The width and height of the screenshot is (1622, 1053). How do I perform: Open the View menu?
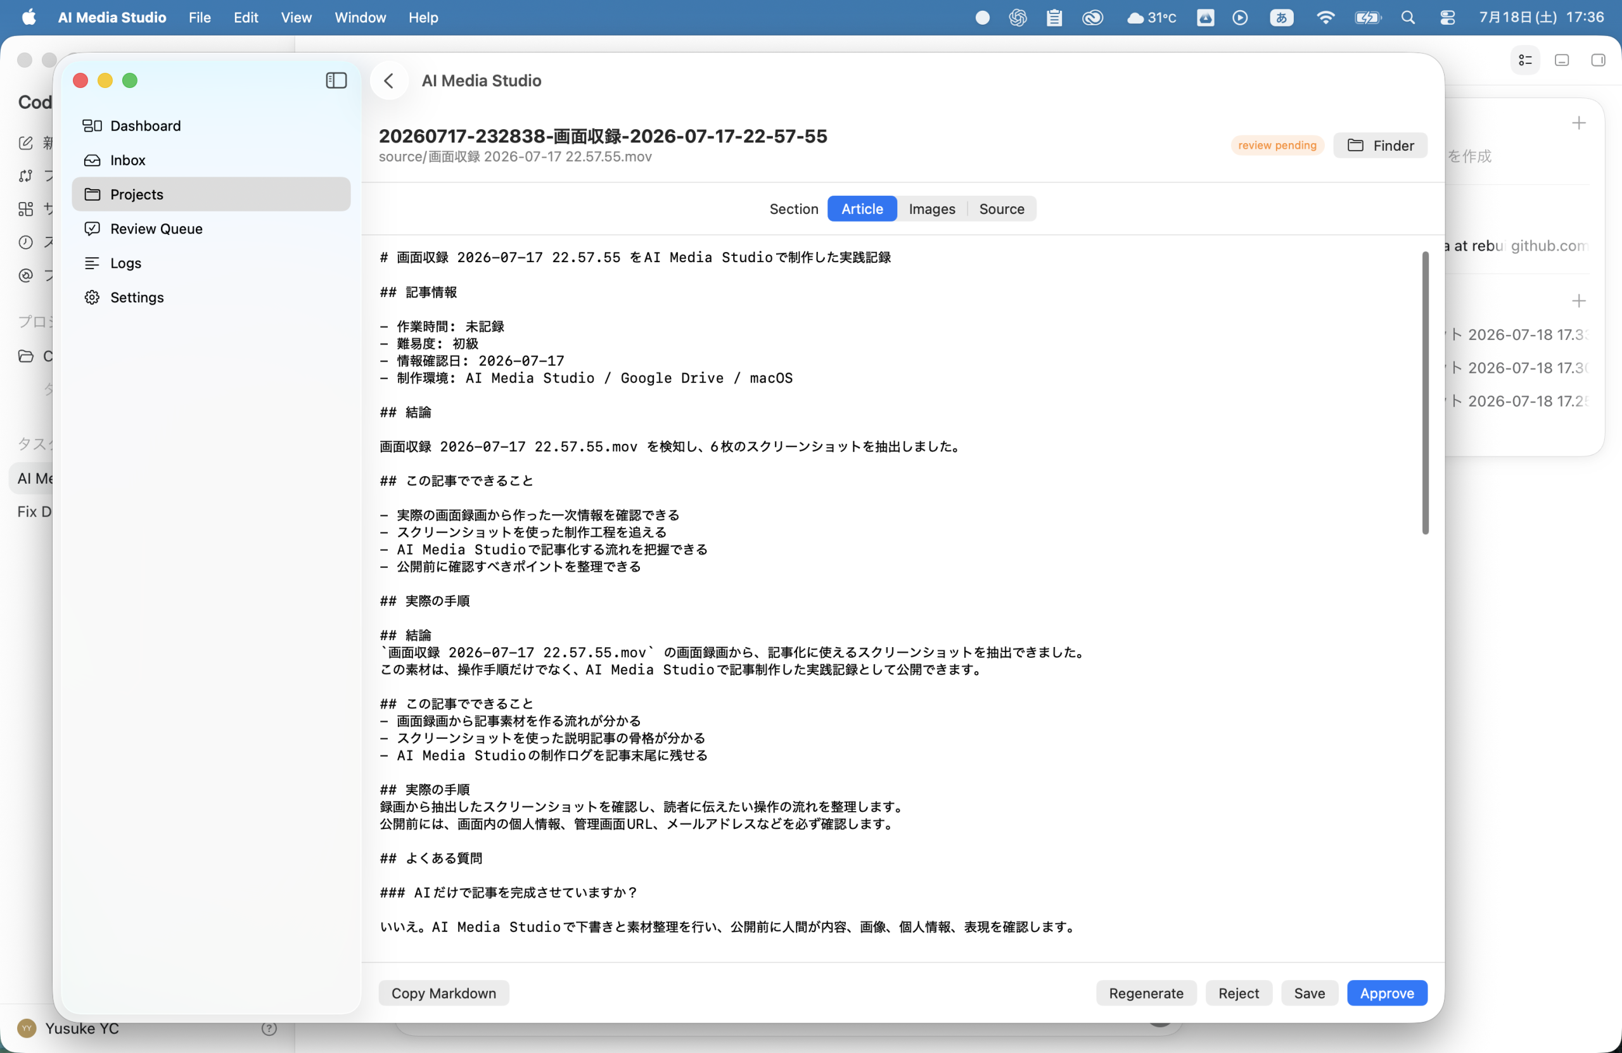pos(296,18)
